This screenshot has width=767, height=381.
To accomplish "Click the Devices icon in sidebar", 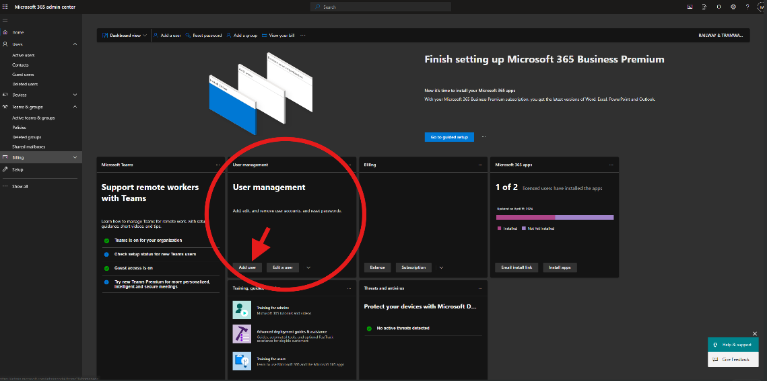I will 5,95.
